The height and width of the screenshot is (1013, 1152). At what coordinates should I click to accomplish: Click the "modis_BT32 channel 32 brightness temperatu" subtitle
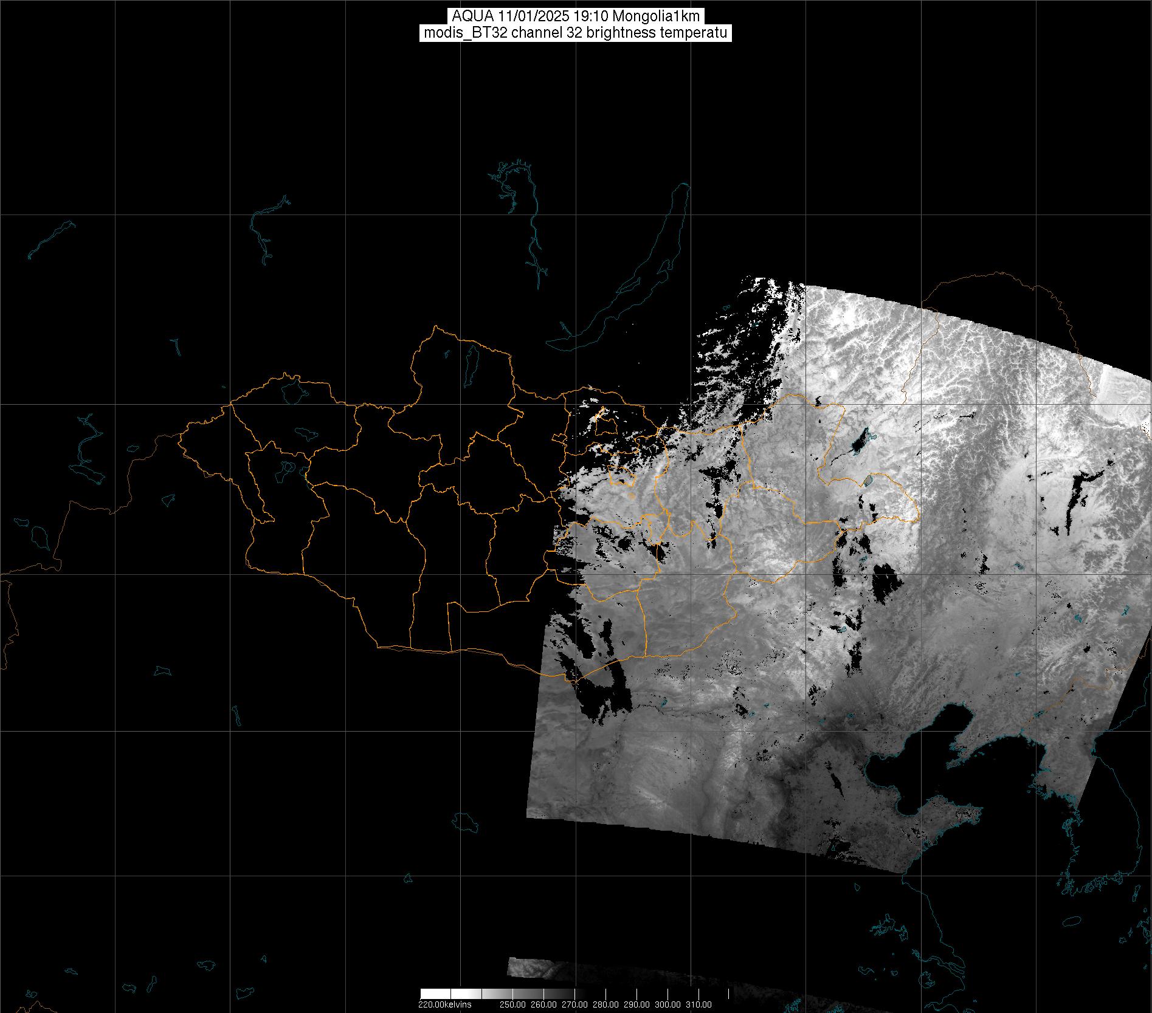[x=576, y=33]
